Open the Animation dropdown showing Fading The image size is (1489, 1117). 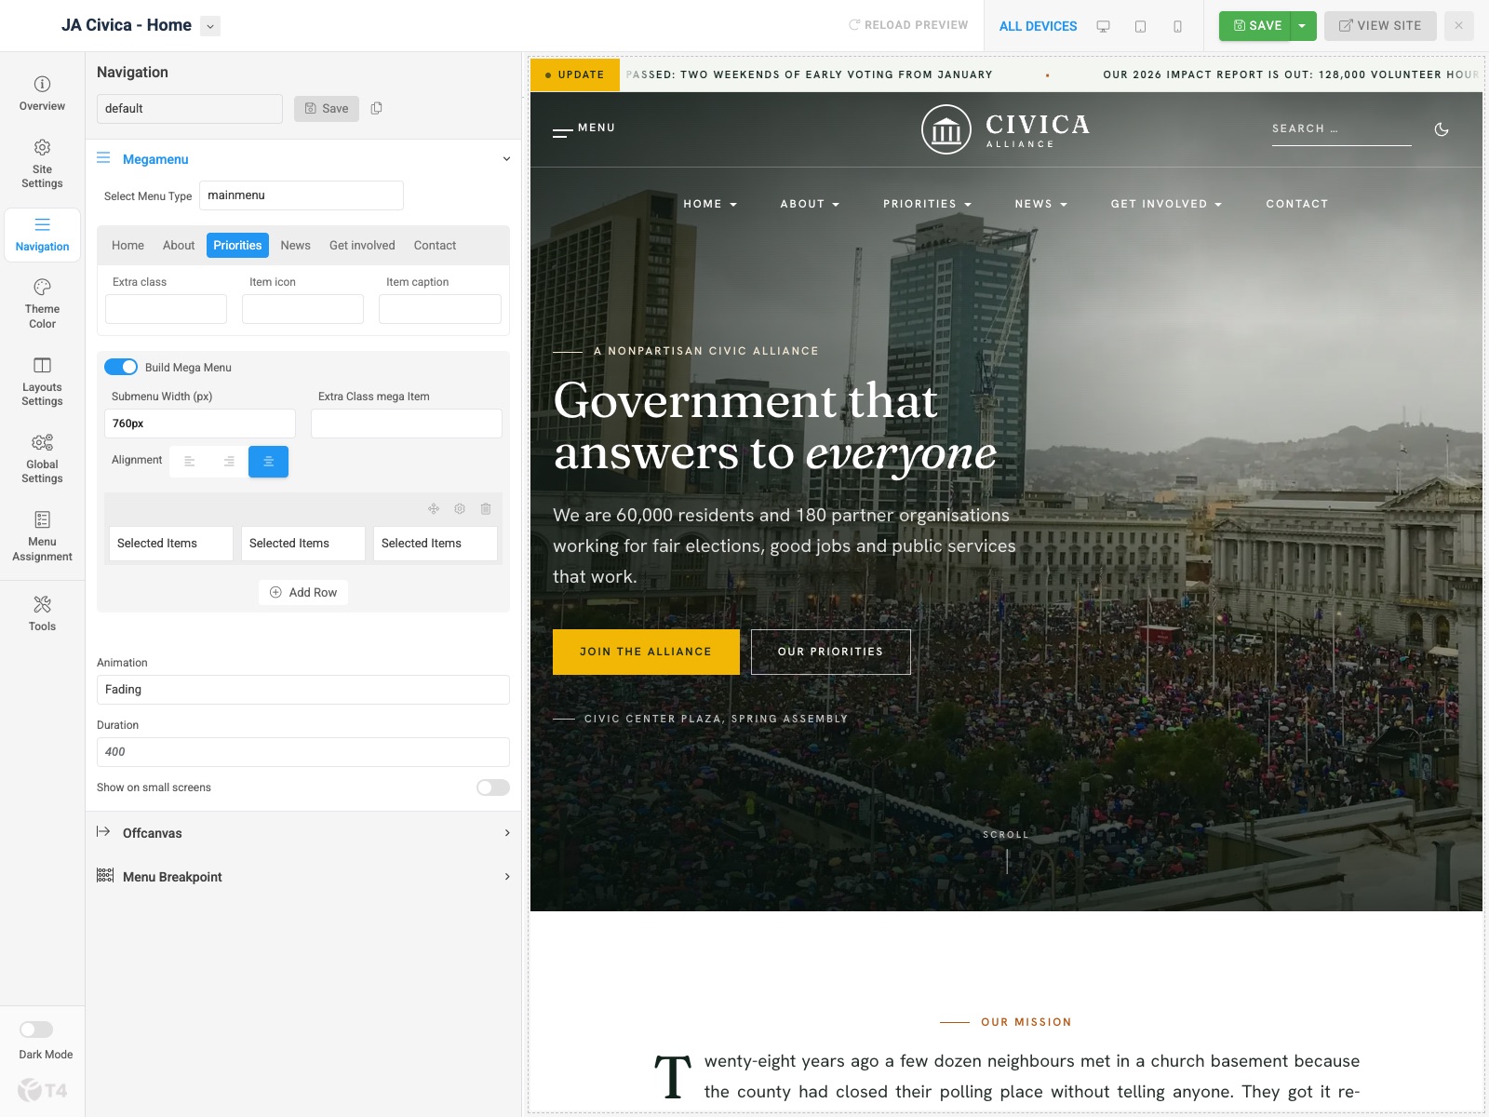click(303, 690)
